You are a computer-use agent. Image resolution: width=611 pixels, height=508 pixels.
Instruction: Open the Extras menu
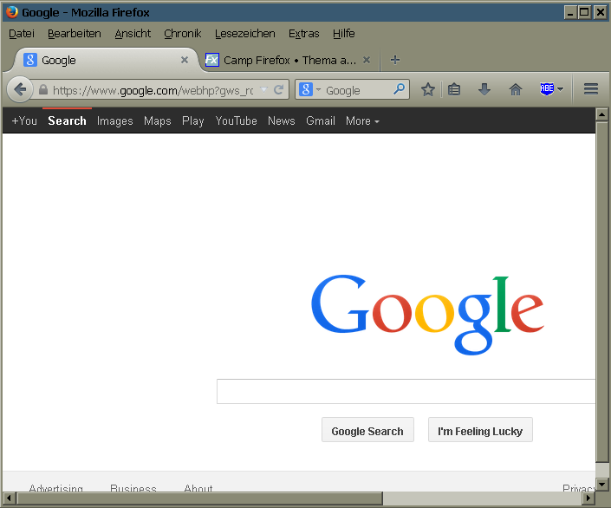point(303,34)
